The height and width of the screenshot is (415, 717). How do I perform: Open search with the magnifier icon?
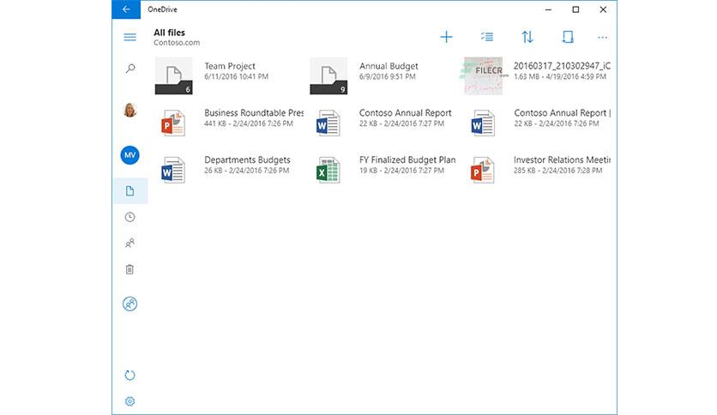pos(130,69)
